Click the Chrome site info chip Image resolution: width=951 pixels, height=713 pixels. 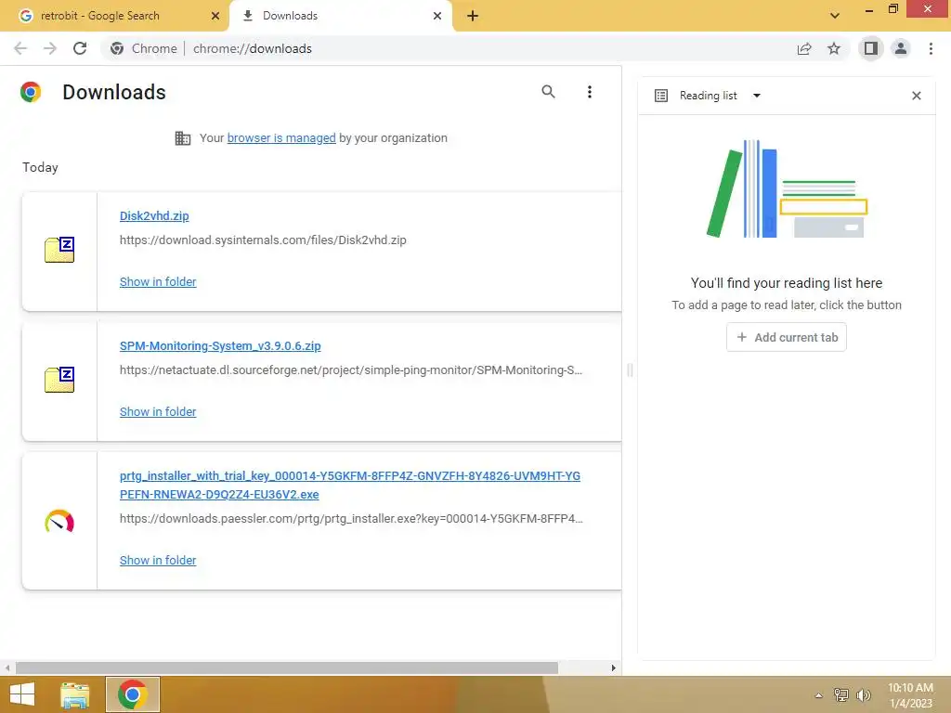coord(144,48)
